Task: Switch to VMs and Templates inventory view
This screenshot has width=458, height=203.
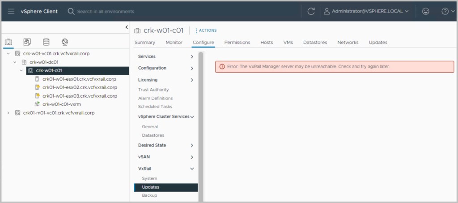Action: [x=27, y=42]
